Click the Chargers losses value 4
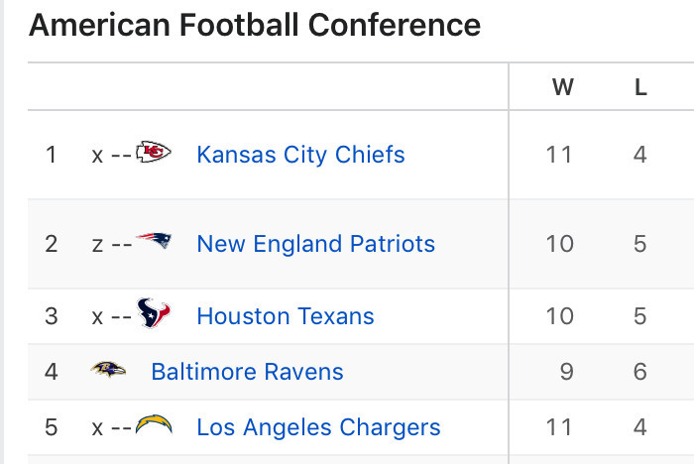 point(640,427)
